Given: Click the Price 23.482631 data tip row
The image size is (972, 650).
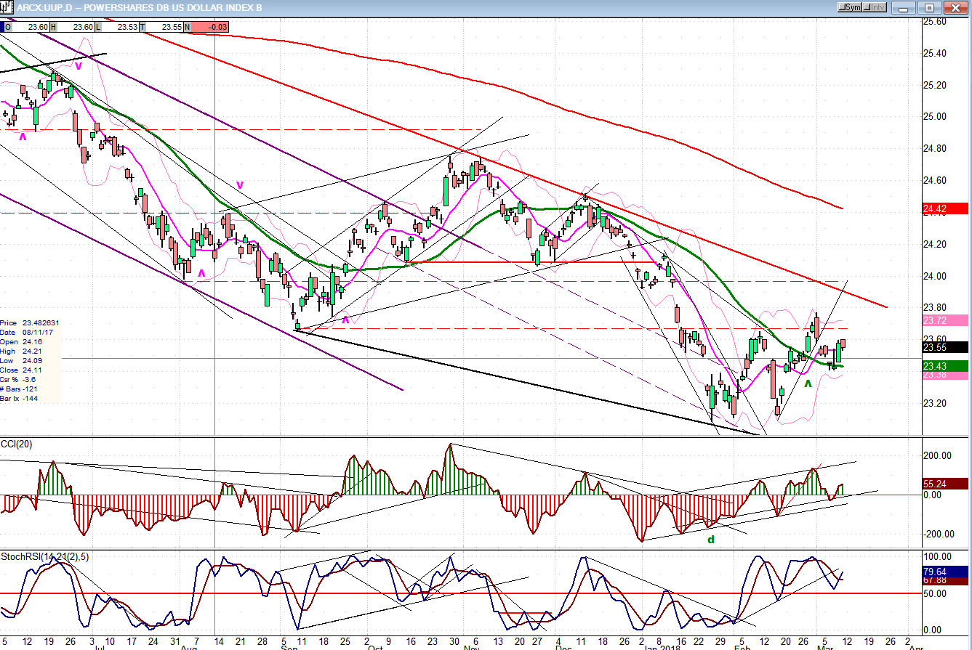Looking at the screenshot, I should click(30, 323).
